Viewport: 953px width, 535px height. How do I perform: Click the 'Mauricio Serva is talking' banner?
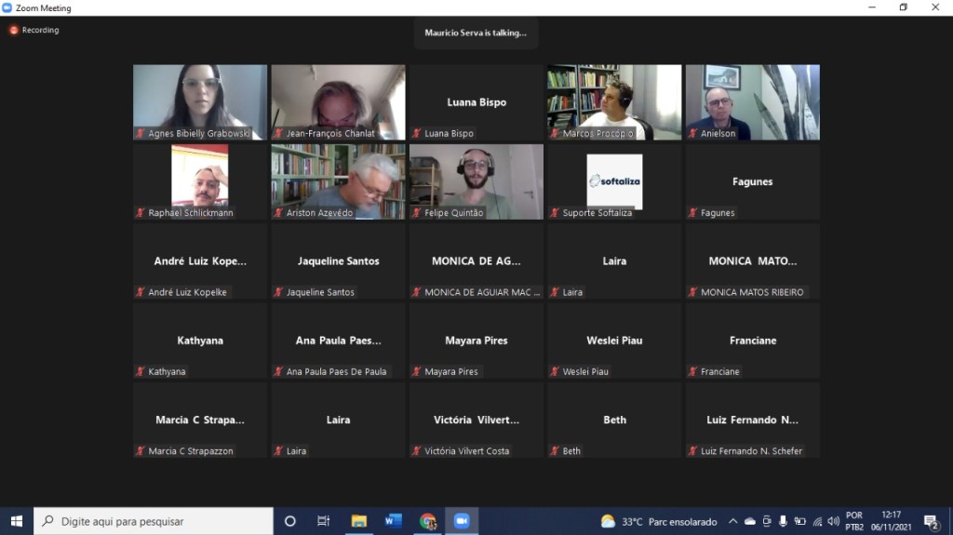(476, 33)
